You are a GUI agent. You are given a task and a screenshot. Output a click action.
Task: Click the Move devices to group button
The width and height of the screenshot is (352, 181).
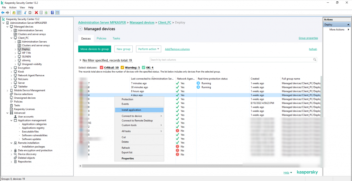(95, 49)
